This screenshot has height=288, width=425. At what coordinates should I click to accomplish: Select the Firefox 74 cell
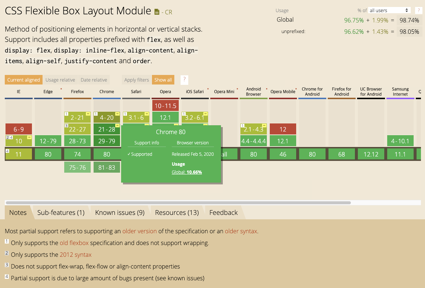[77, 154]
